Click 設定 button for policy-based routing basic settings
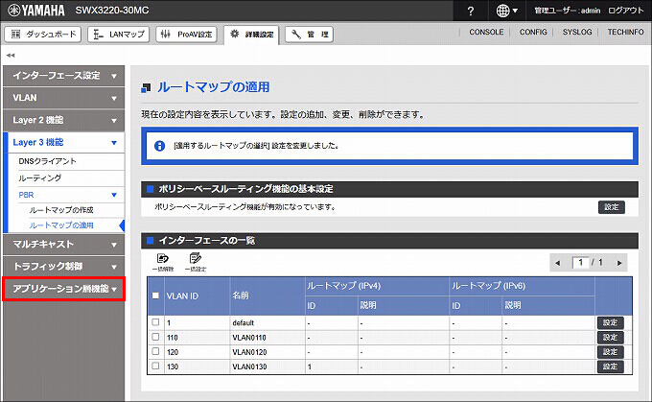This screenshot has width=652, height=402. 612,207
